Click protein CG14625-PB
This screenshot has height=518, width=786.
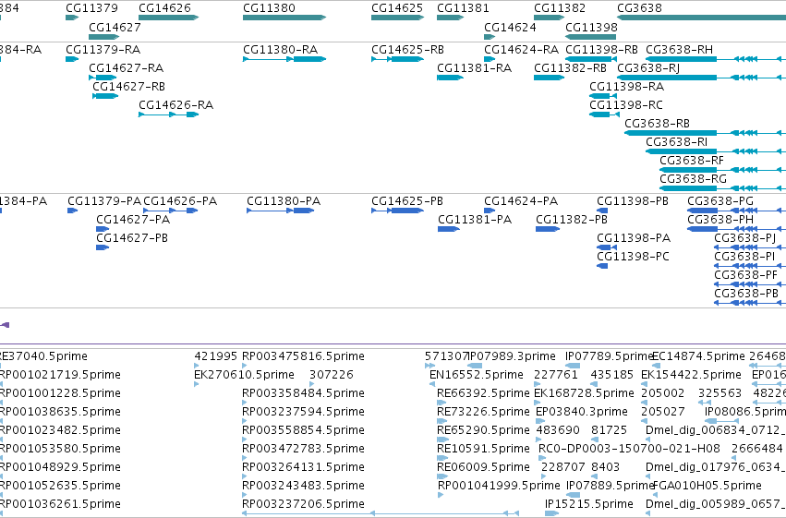coord(397,211)
